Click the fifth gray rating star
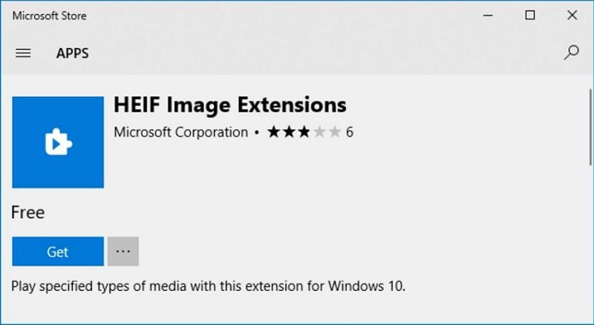The height and width of the screenshot is (325, 594). coord(334,133)
